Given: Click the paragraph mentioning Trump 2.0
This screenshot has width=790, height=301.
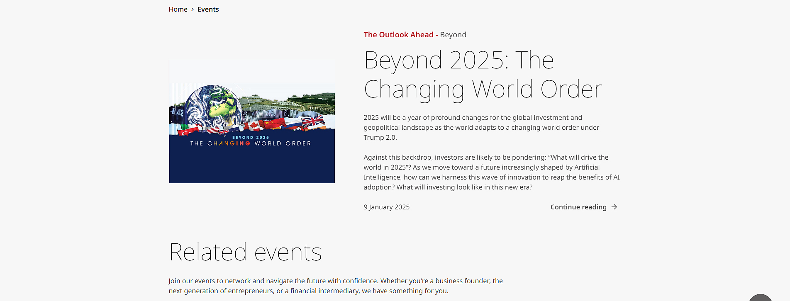Looking at the screenshot, I should 481,127.
